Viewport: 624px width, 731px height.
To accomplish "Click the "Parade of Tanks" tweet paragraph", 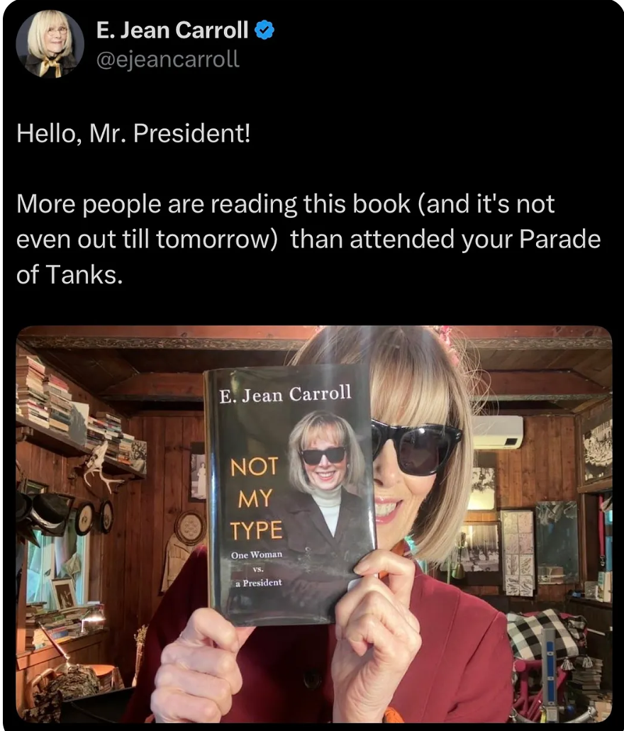I will pyautogui.click(x=308, y=239).
